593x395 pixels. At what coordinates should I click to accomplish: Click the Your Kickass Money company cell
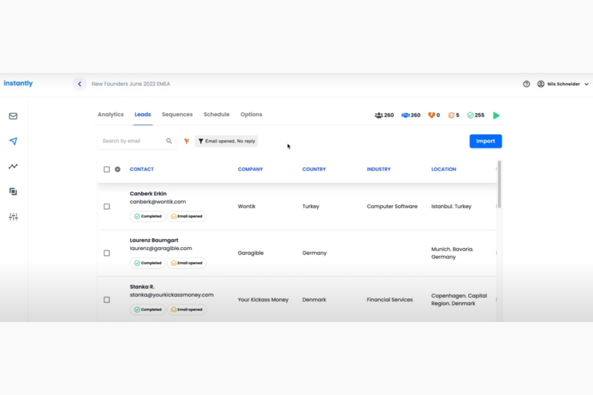(x=263, y=300)
